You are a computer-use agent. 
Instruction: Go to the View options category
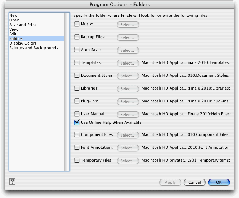pyautogui.click(x=36, y=29)
